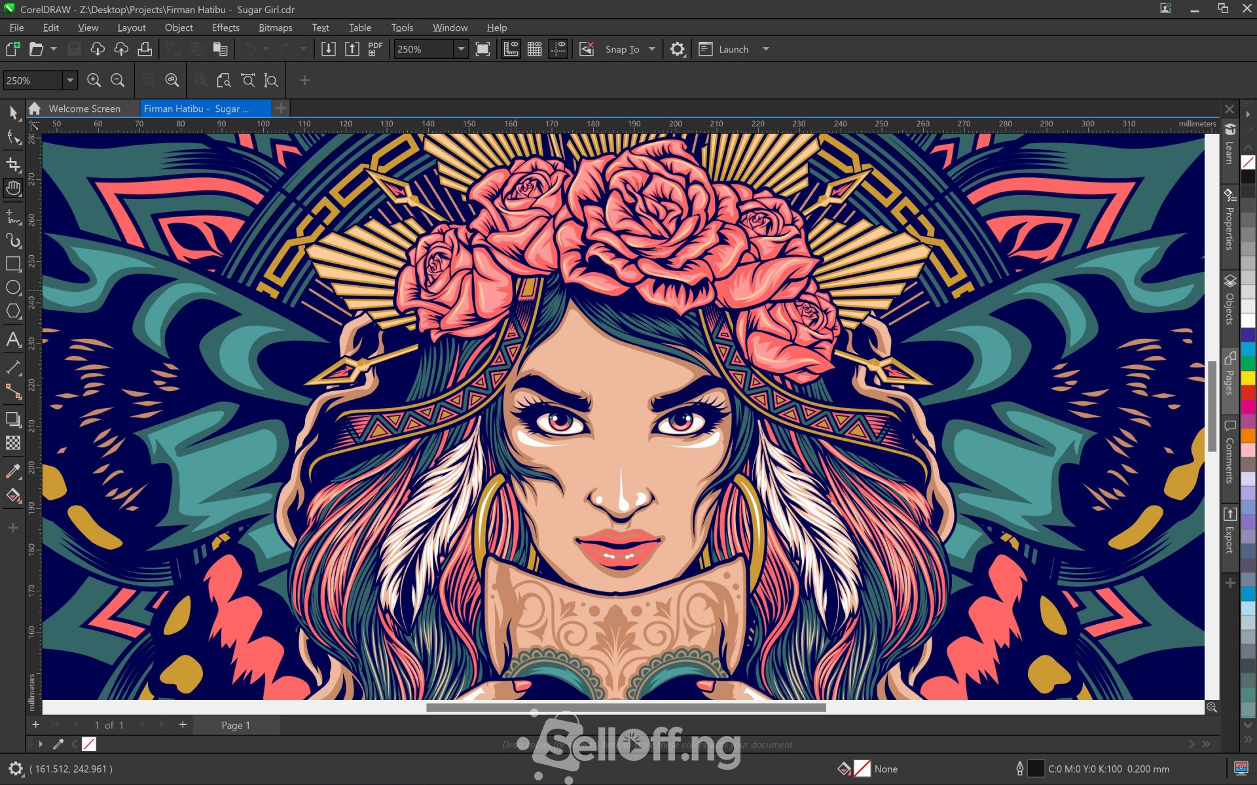
Task: Open the Effects menu
Action: pyautogui.click(x=226, y=27)
